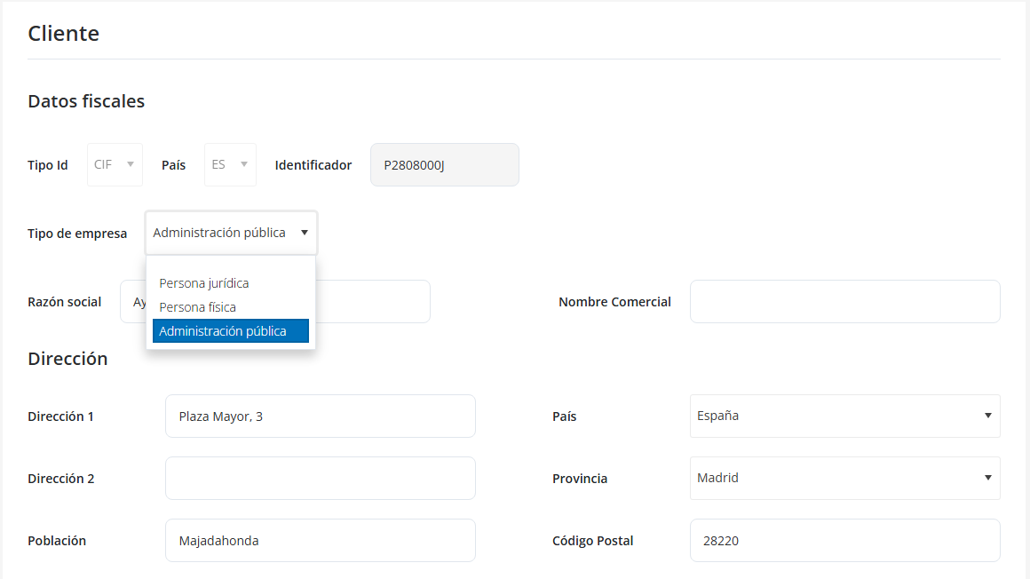Open the País ES dropdown
Screen dimensions: 1030x579
point(230,164)
